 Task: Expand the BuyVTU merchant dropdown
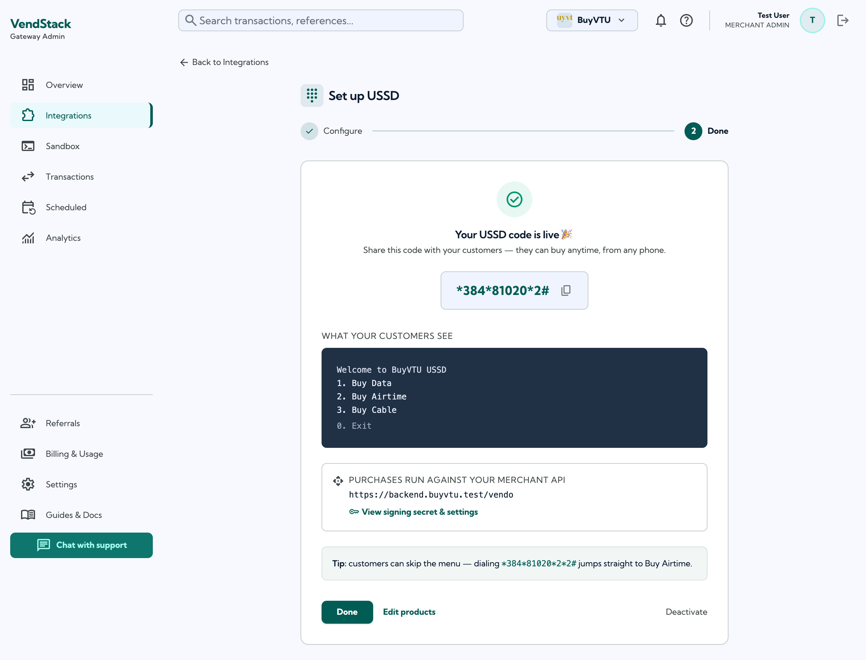592,20
